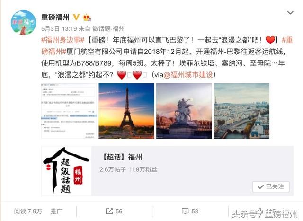Screen dimensions: 303x221
Task: Open the #福州身边事# hashtag link
Action: point(63,40)
